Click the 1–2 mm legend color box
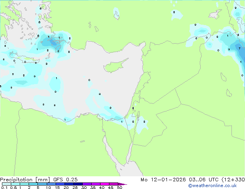The width and height of the screenshot is (245, 189). 24,184
